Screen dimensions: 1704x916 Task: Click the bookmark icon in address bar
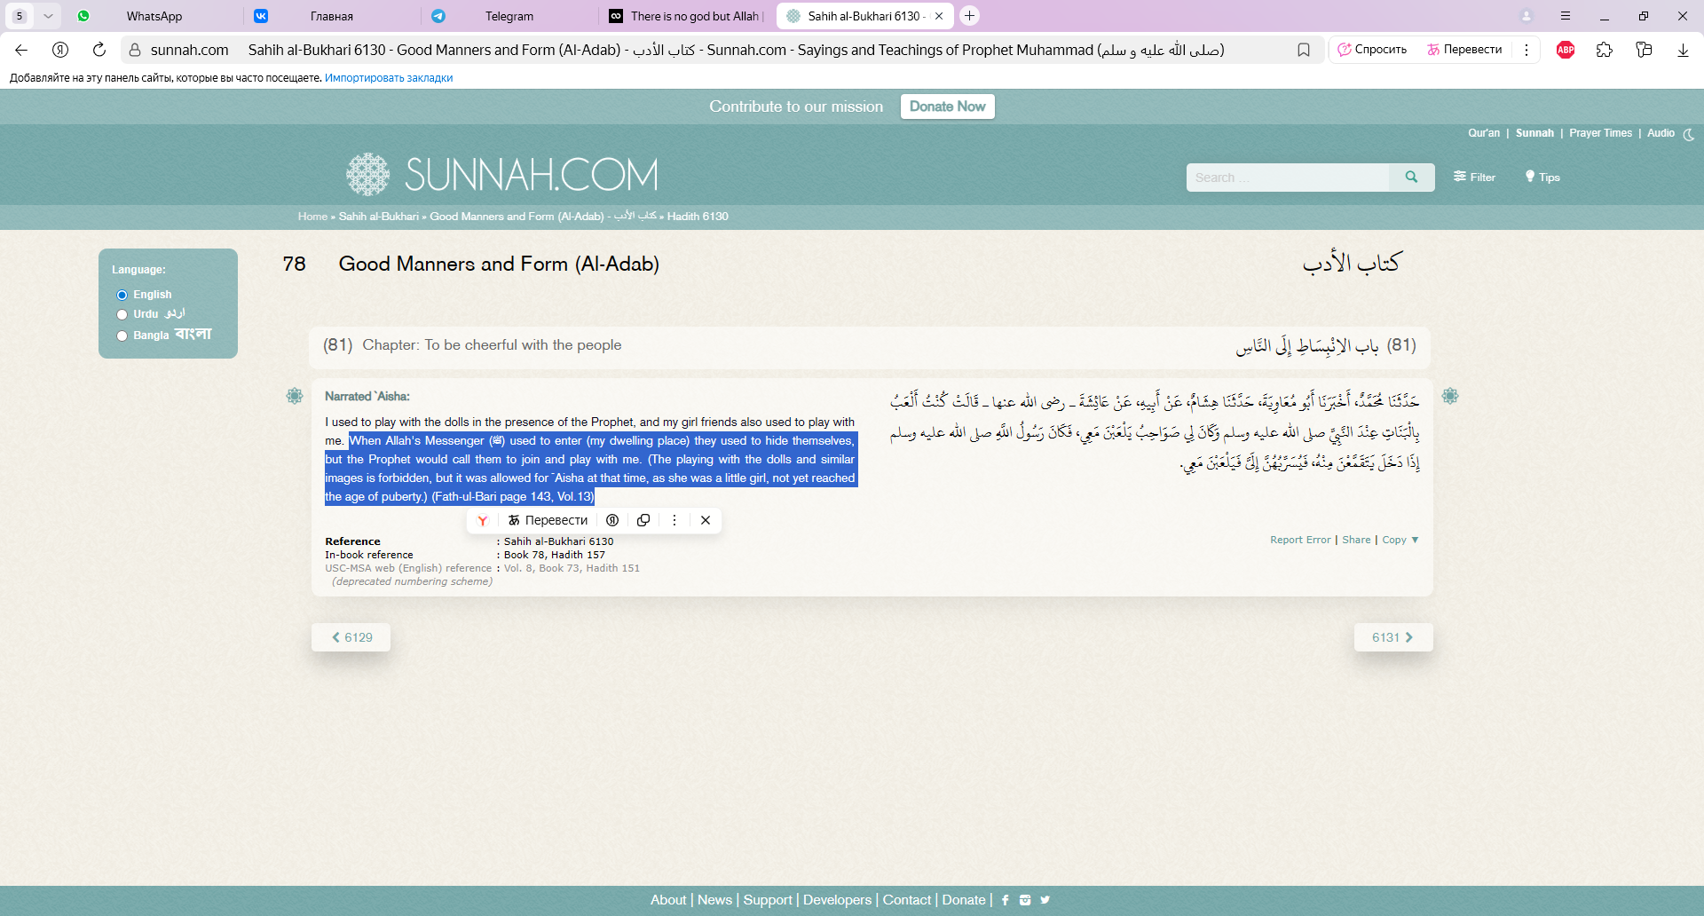[x=1304, y=50]
